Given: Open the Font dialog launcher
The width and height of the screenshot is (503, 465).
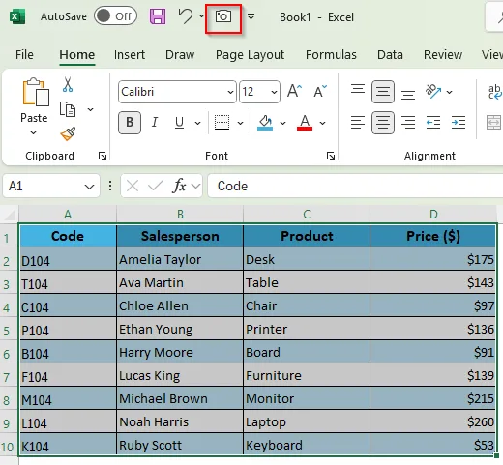Looking at the screenshot, I should [x=331, y=156].
